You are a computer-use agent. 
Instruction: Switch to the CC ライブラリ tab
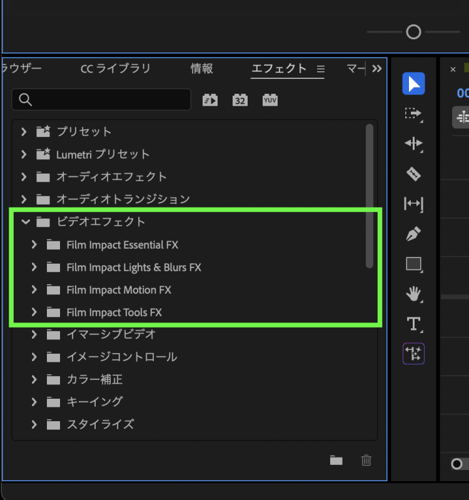pyautogui.click(x=116, y=69)
